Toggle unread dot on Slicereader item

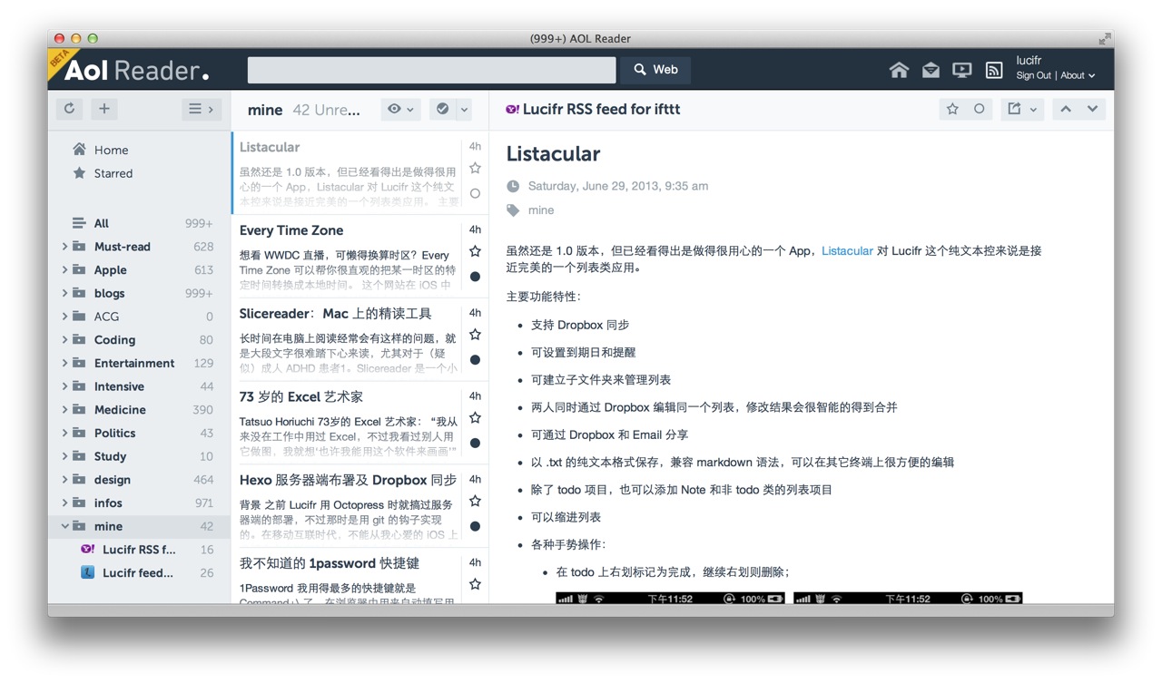click(475, 360)
